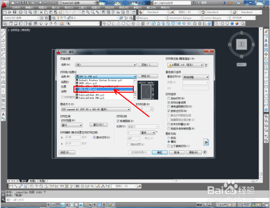Open the 帮助(H) menu
This screenshot has width=270, height=208.
165,8
